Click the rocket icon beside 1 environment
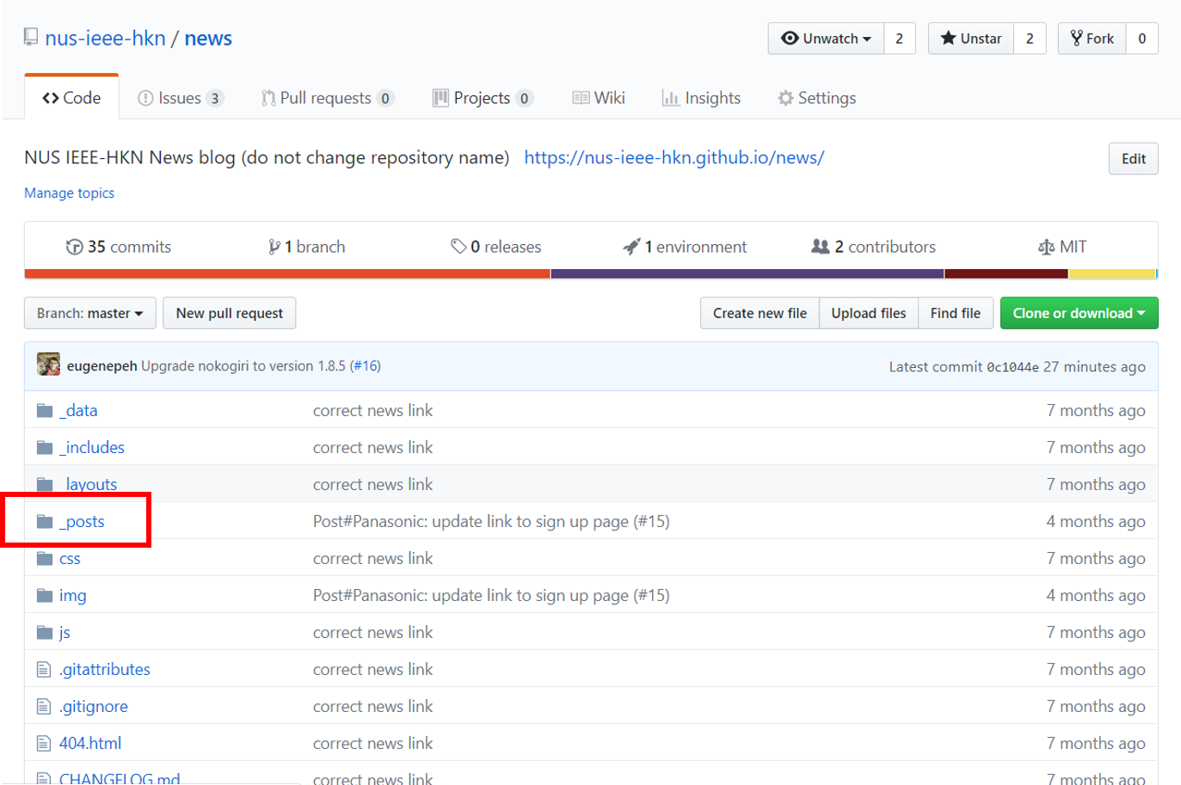This screenshot has width=1181, height=785. click(631, 247)
